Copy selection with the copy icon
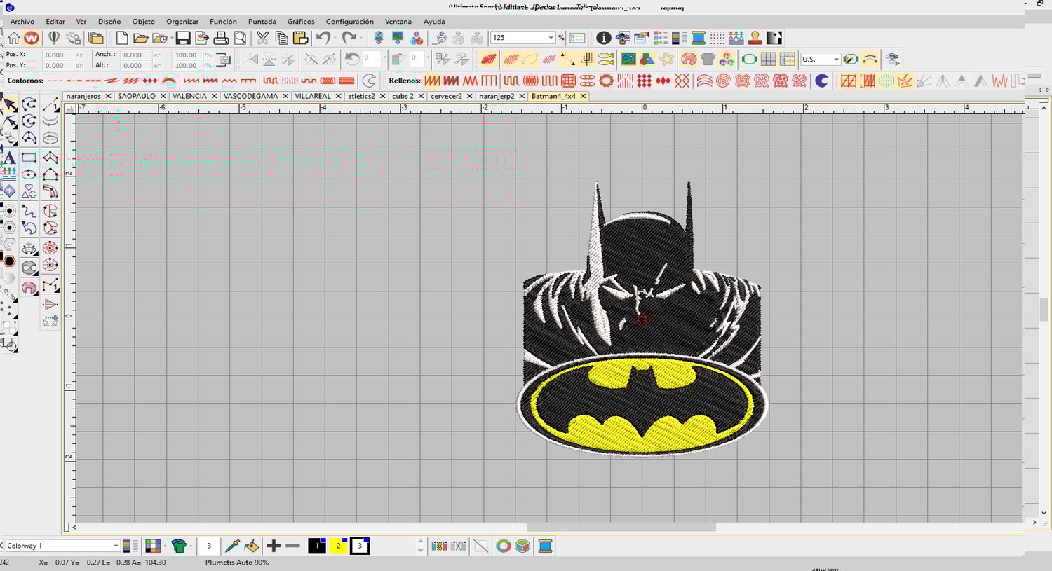 (281, 38)
